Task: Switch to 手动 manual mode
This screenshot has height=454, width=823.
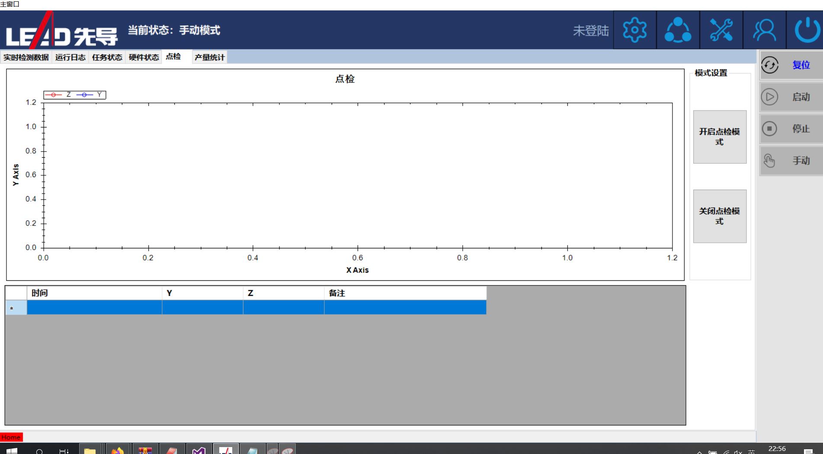Action: click(791, 161)
